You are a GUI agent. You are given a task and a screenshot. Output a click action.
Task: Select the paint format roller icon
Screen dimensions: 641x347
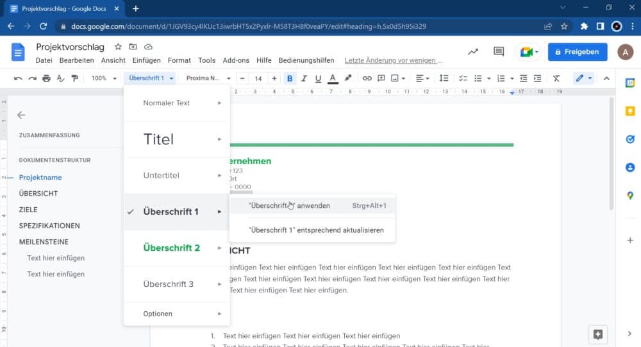(75, 78)
